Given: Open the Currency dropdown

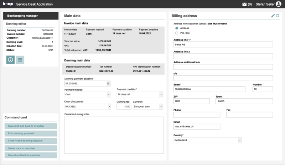Looking at the screenshot, I should point(161,106).
